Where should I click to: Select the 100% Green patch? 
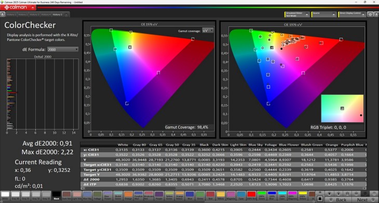click(x=262, y=196)
